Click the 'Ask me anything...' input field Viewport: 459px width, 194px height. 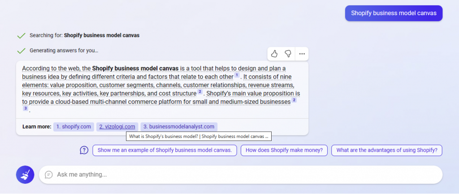coord(241,174)
